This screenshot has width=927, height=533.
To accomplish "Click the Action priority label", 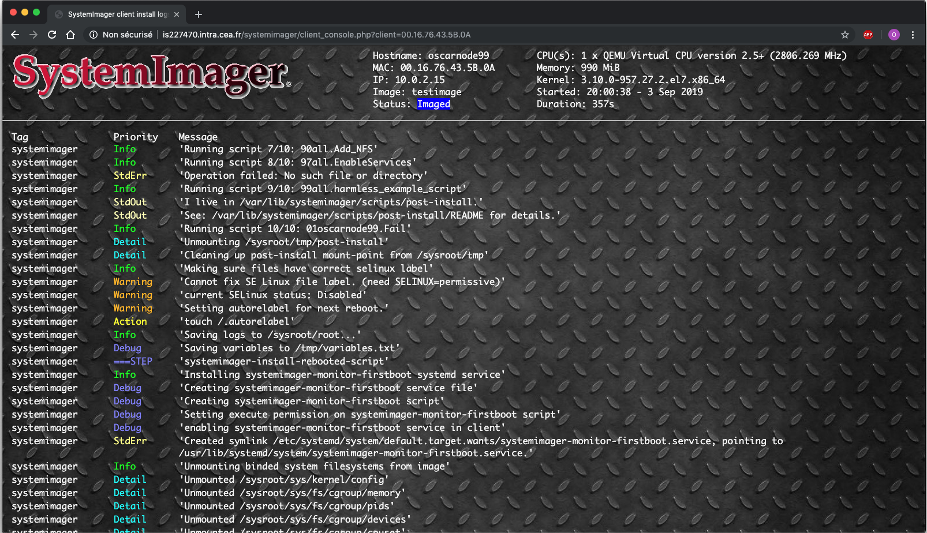I will pyautogui.click(x=130, y=321).
